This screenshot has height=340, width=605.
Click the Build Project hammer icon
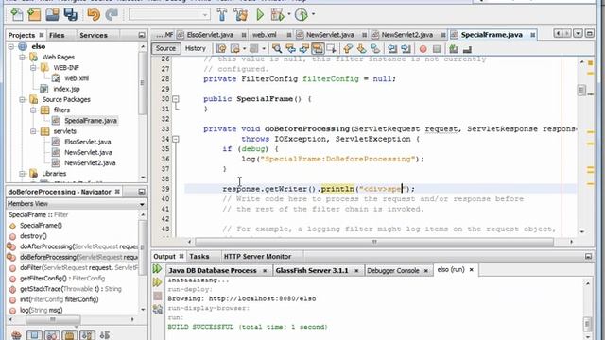(x=222, y=15)
